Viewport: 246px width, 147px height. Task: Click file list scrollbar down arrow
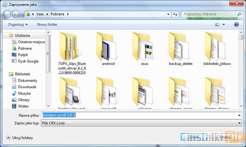pyautogui.click(x=241, y=106)
